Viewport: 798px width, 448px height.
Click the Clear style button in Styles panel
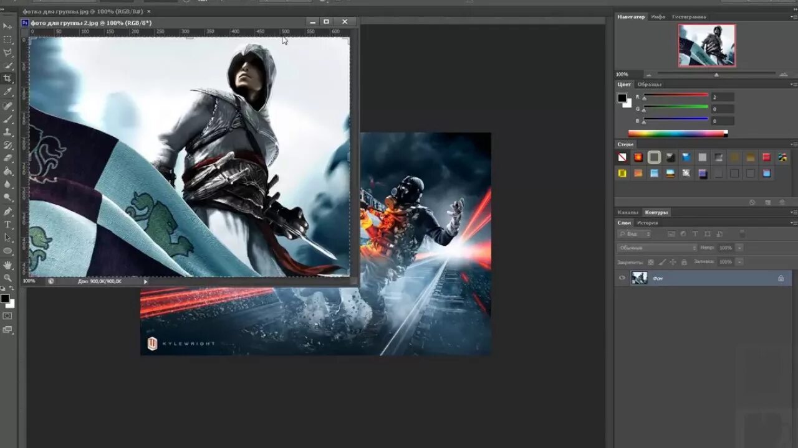tap(752, 202)
